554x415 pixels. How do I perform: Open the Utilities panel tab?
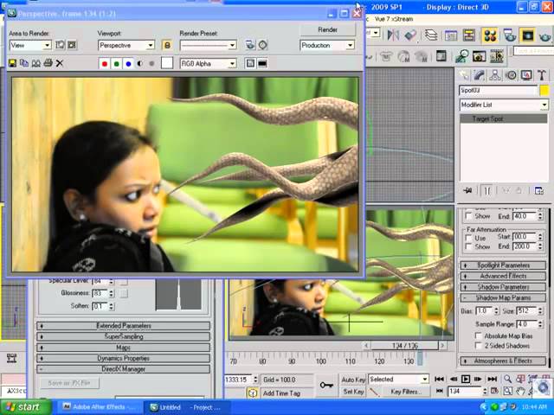click(x=542, y=74)
